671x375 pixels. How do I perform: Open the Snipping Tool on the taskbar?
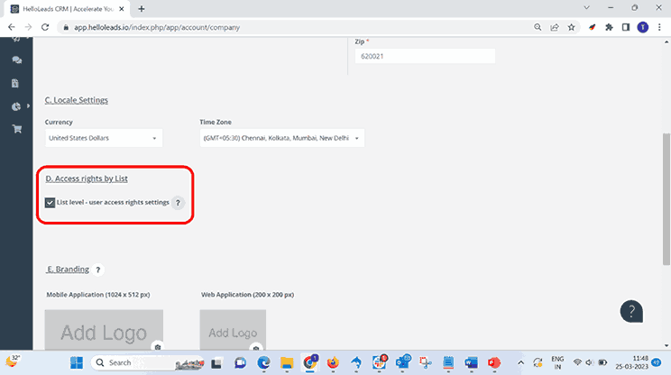425,362
